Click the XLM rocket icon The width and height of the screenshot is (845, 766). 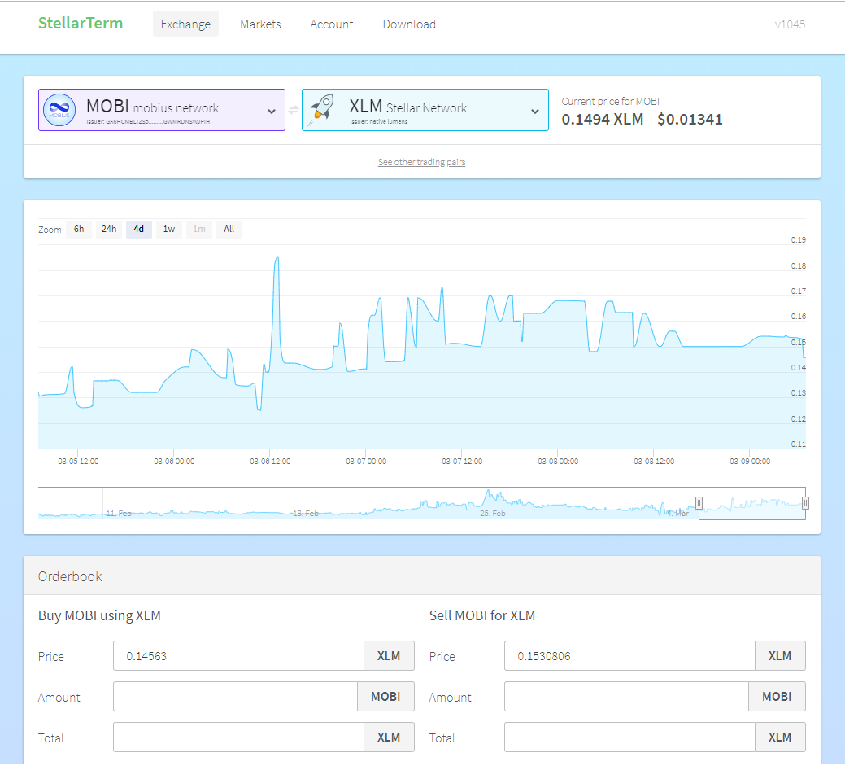click(322, 110)
